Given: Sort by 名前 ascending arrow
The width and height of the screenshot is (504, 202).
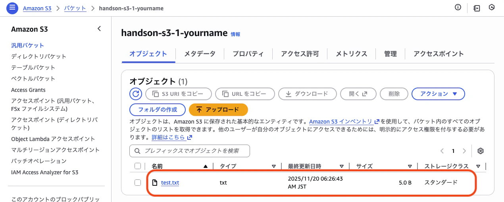Looking at the screenshot, I should (x=205, y=166).
